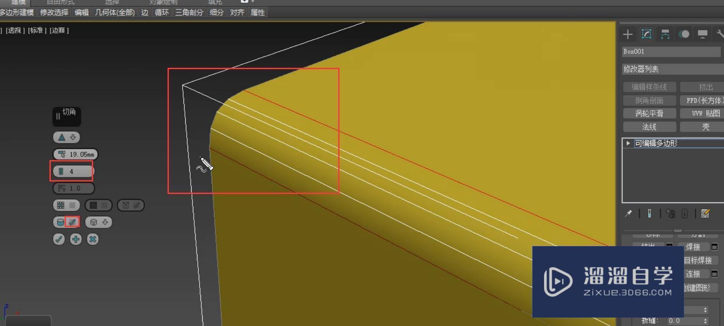Toggle the invert option pill in caddy
The image size is (724, 326).
tap(131, 205)
